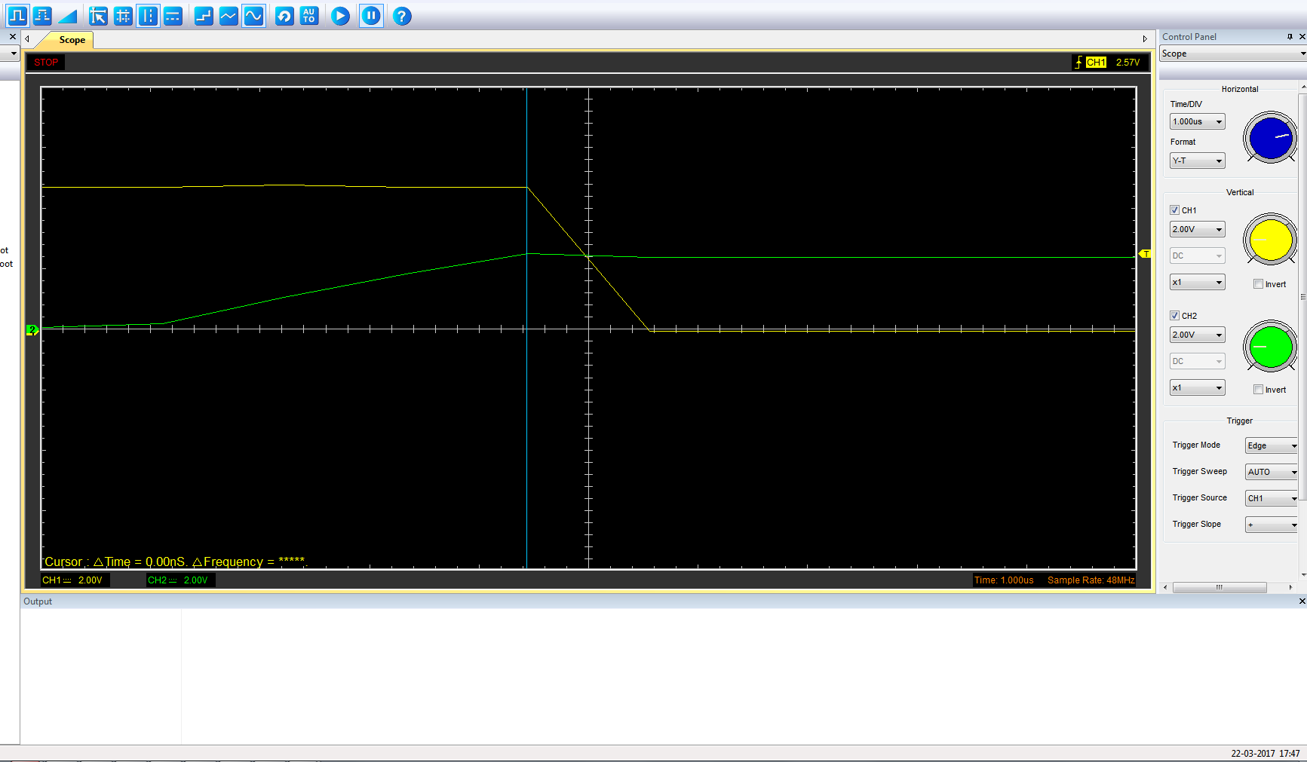Click the tab scroll left arrow
1307x762 pixels.
pos(27,39)
